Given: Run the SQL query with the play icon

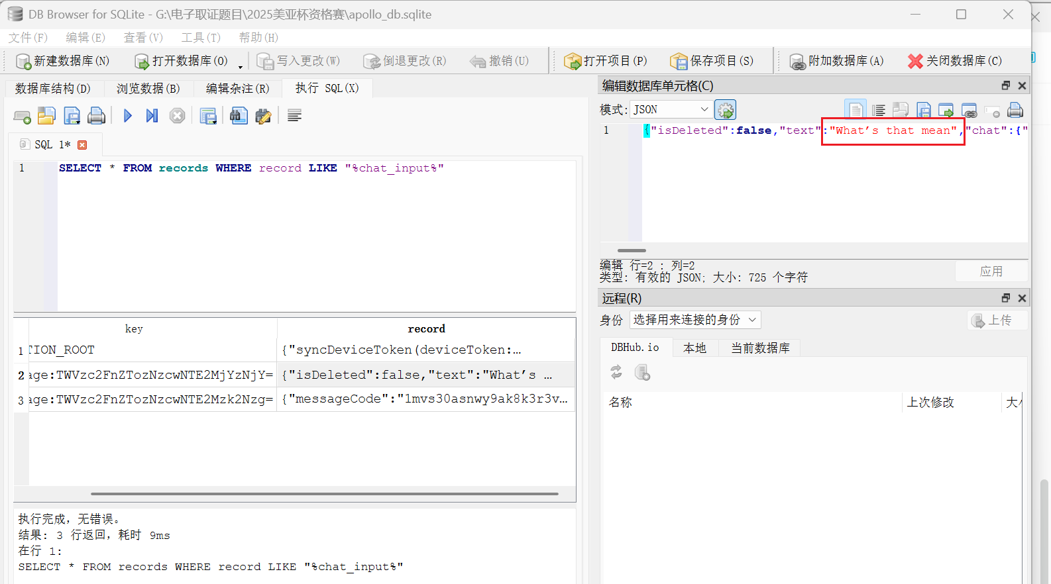Looking at the screenshot, I should [x=128, y=116].
